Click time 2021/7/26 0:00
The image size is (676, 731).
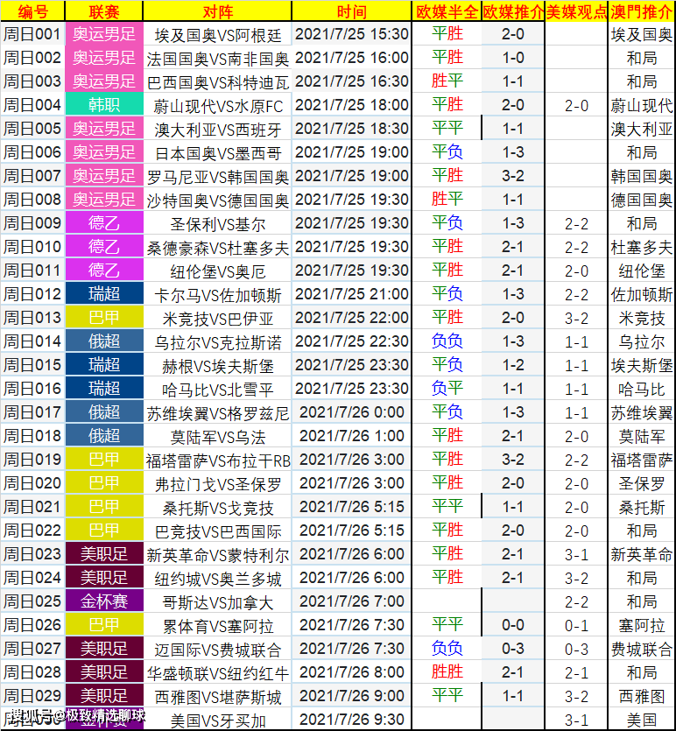(x=351, y=412)
